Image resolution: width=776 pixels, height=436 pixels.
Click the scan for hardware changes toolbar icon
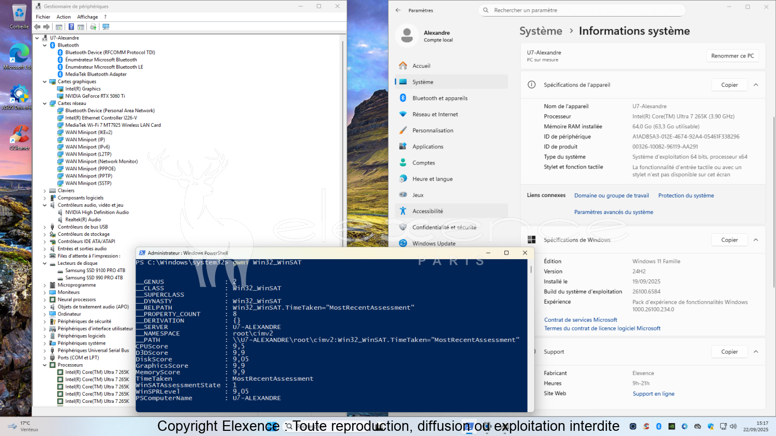(x=106, y=27)
